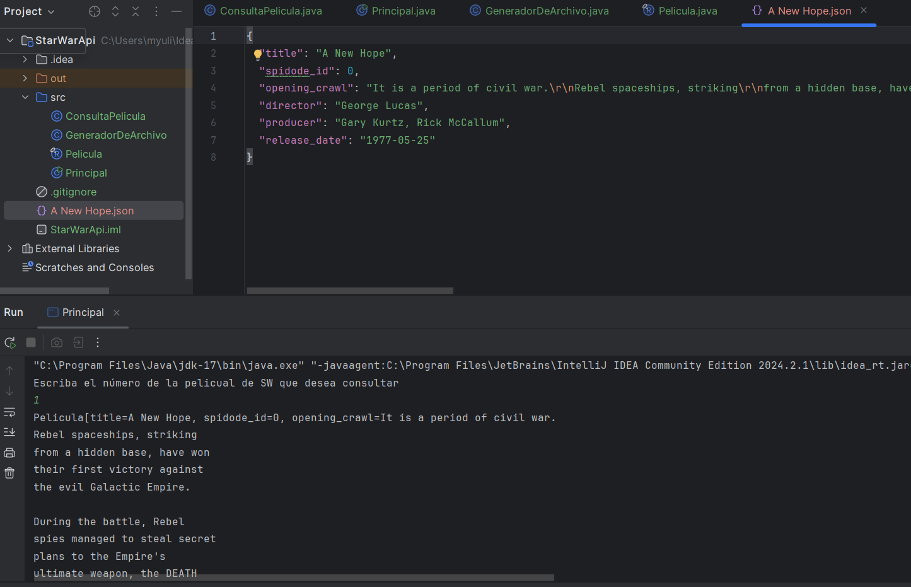The width and height of the screenshot is (911, 587).
Task: Click the "A New Hope" title value
Action: coord(353,54)
